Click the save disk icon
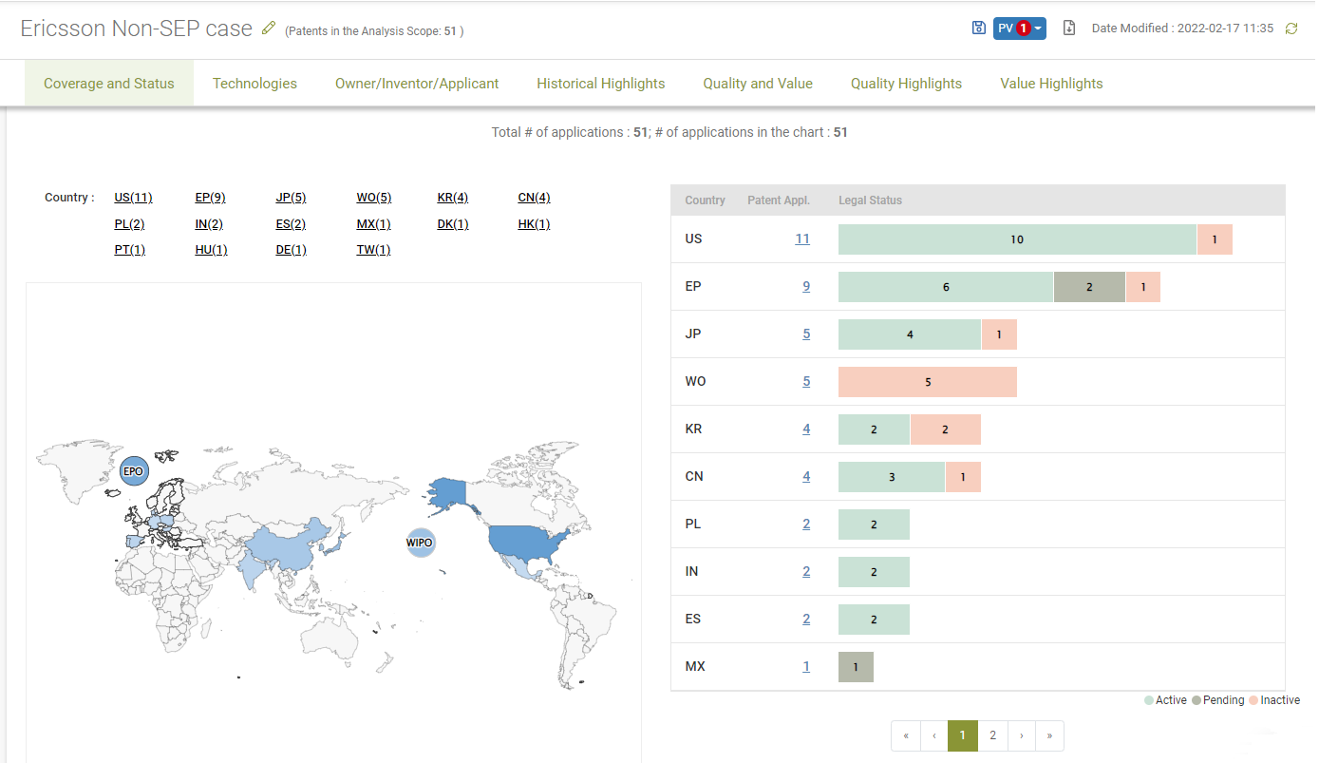Screen dimensions: 1319x763 (979, 29)
